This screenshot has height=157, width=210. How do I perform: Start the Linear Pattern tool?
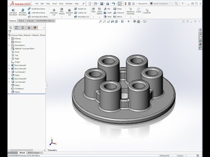coord(100,11)
